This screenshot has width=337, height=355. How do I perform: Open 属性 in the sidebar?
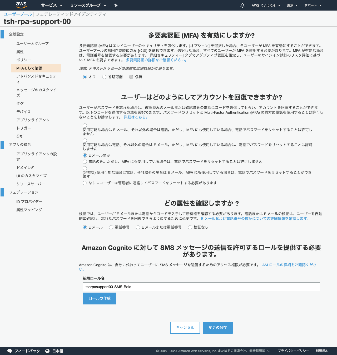(x=20, y=52)
